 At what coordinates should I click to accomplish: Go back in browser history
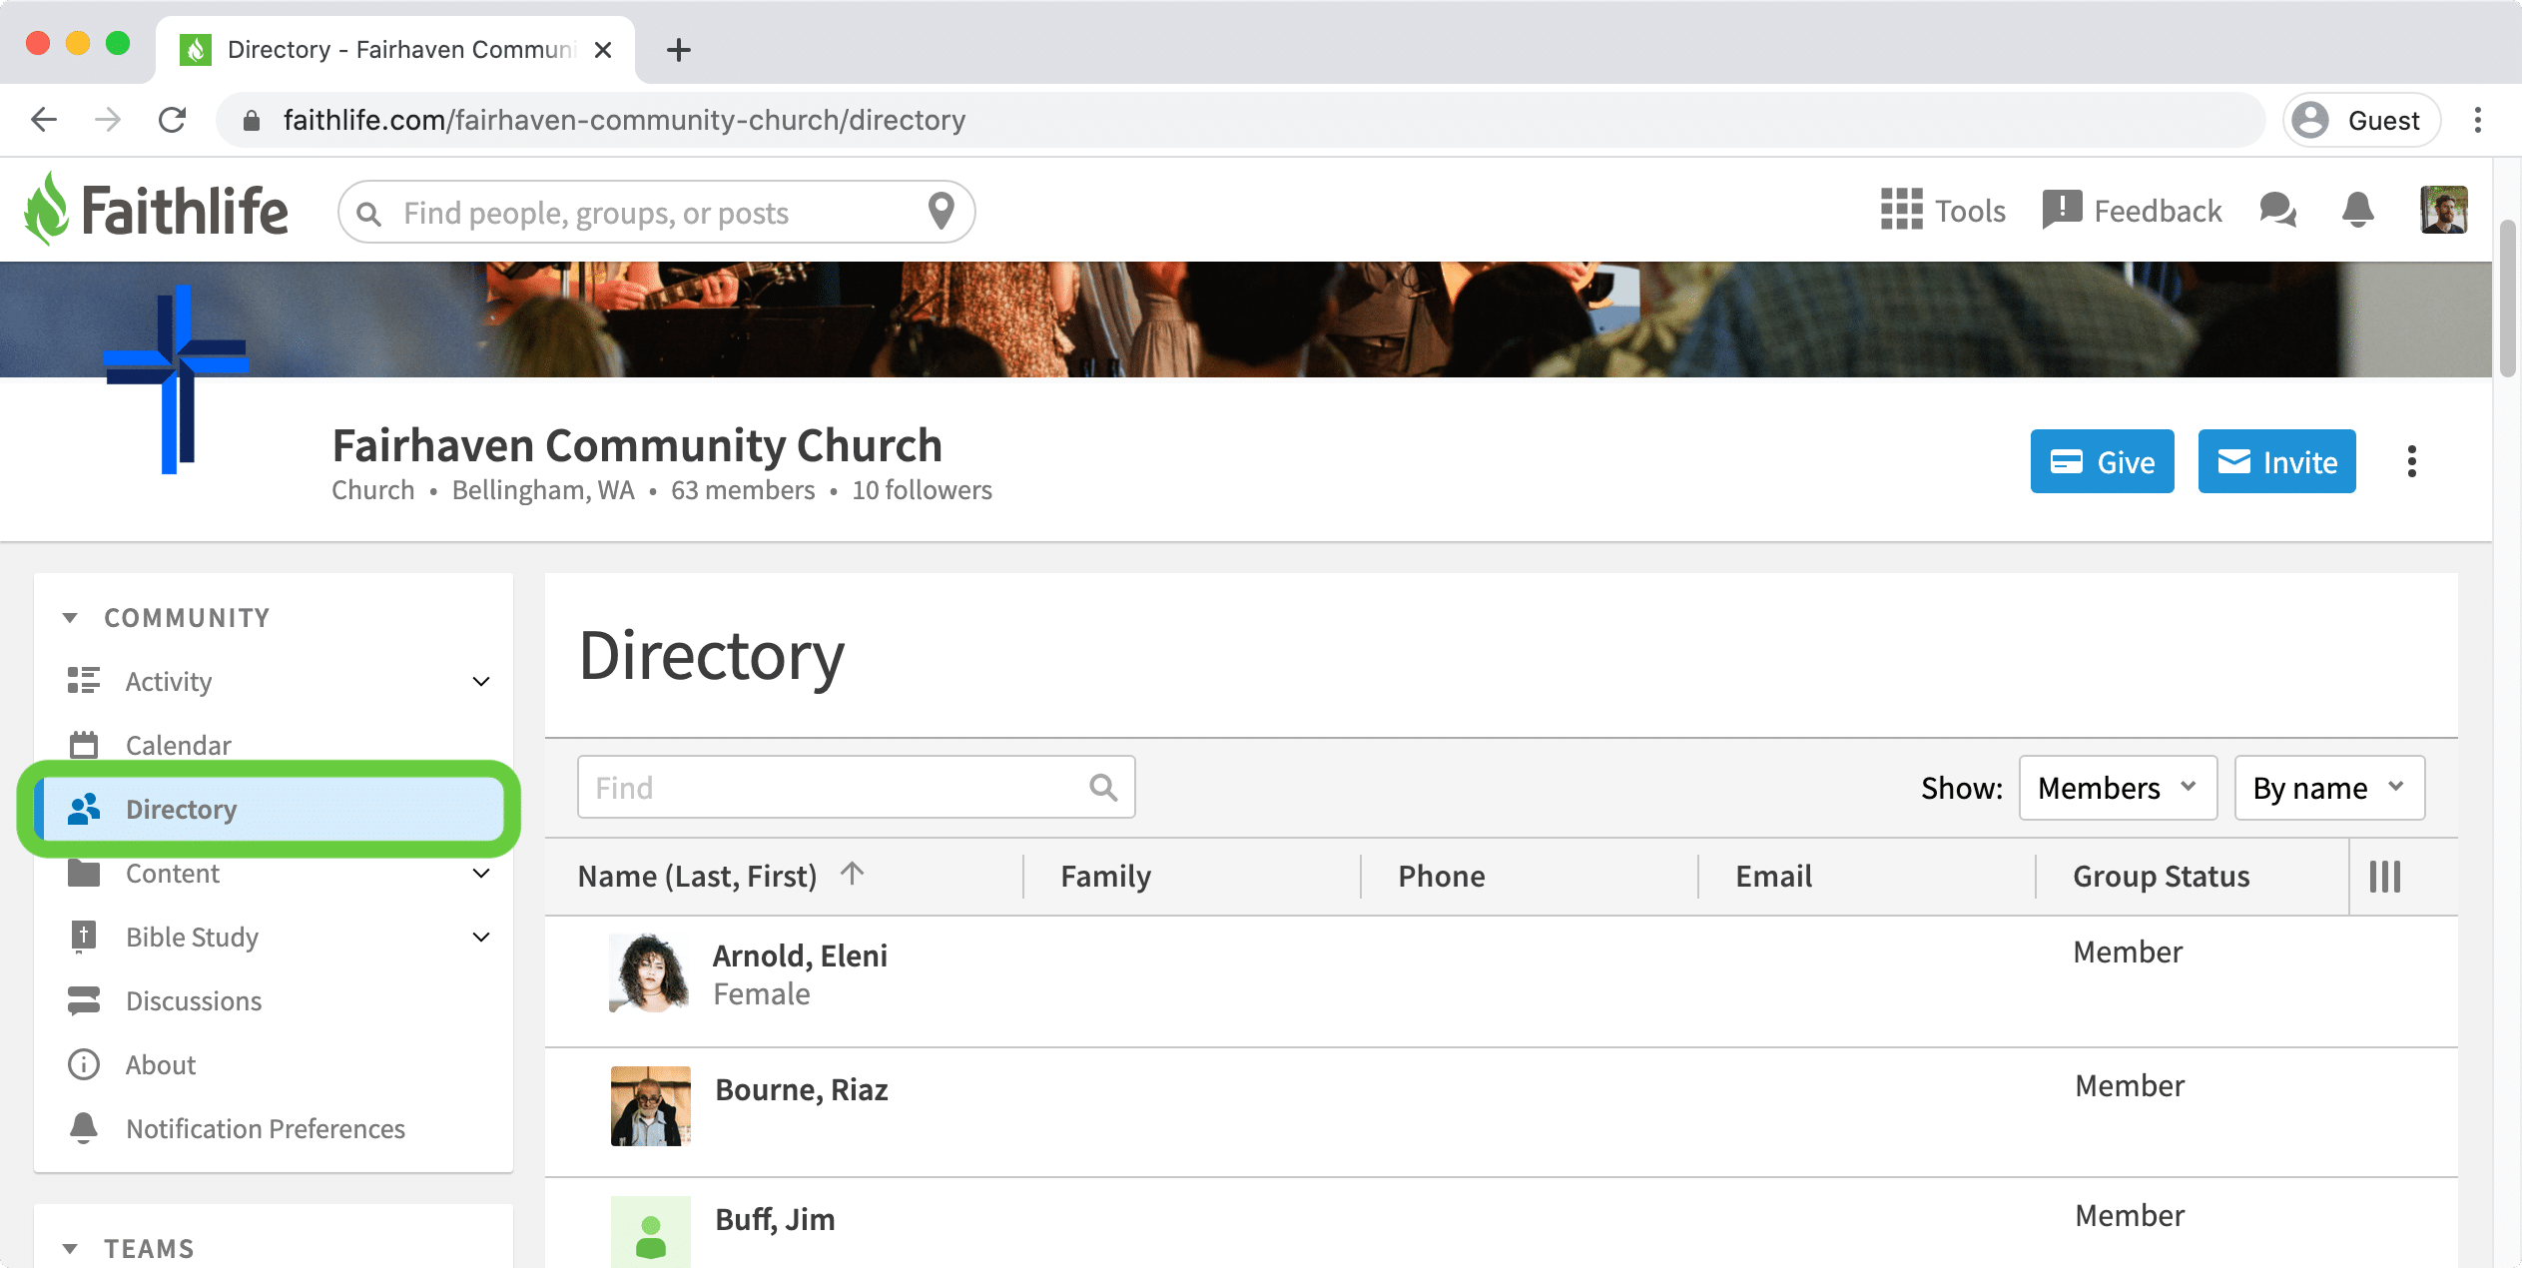click(x=44, y=120)
